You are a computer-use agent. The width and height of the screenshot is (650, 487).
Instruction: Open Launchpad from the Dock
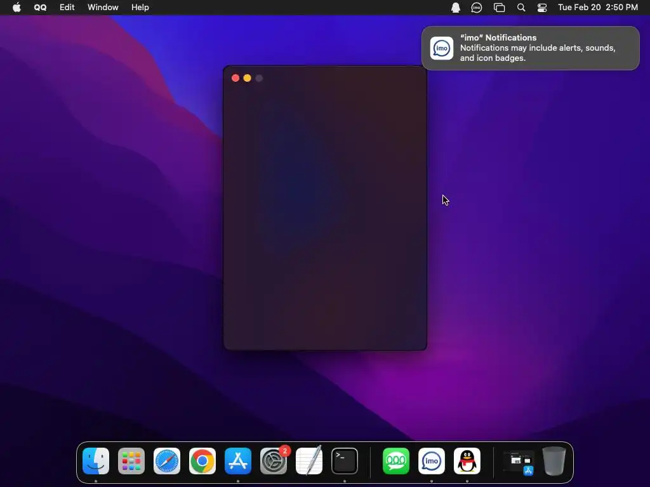(131, 461)
